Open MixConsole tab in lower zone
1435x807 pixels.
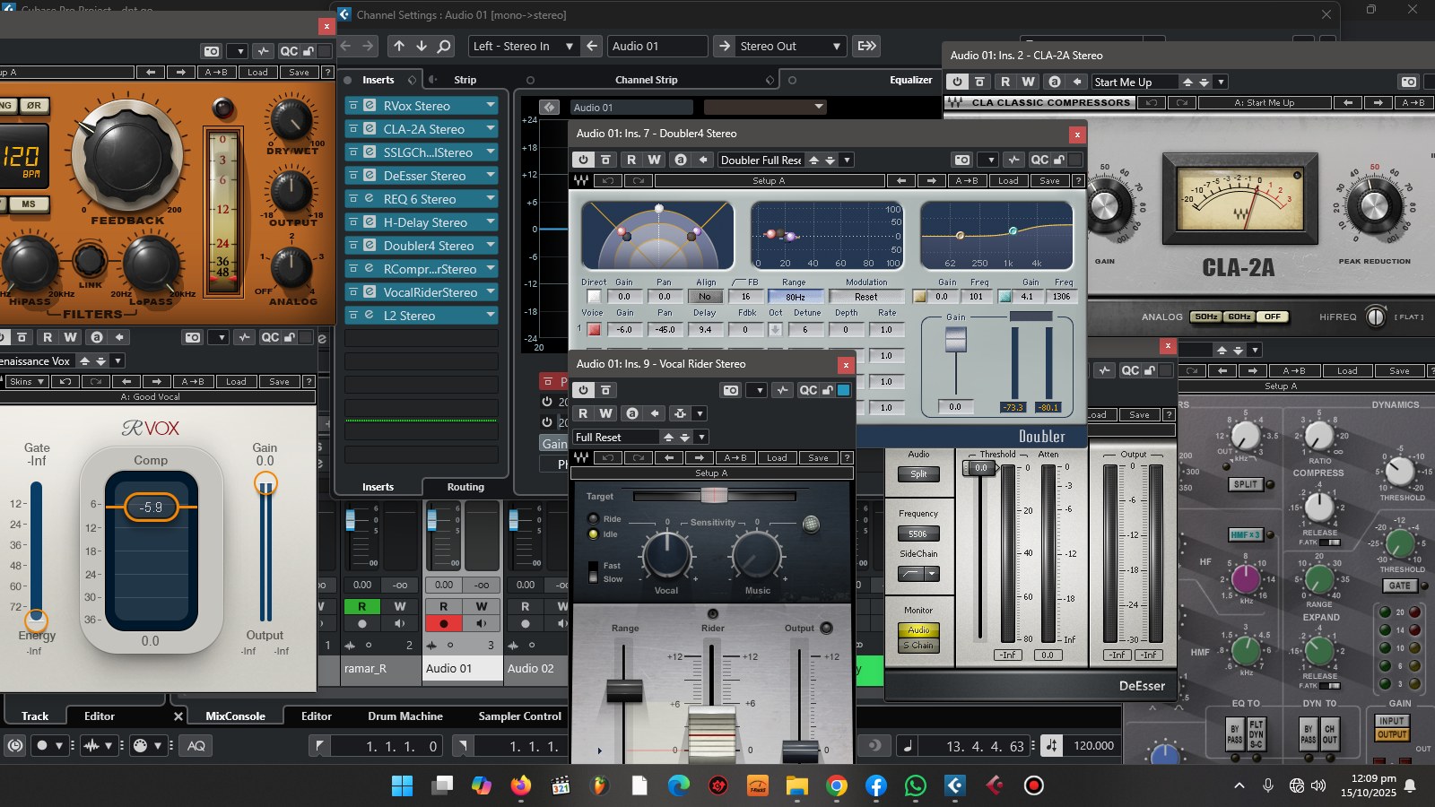(235, 716)
